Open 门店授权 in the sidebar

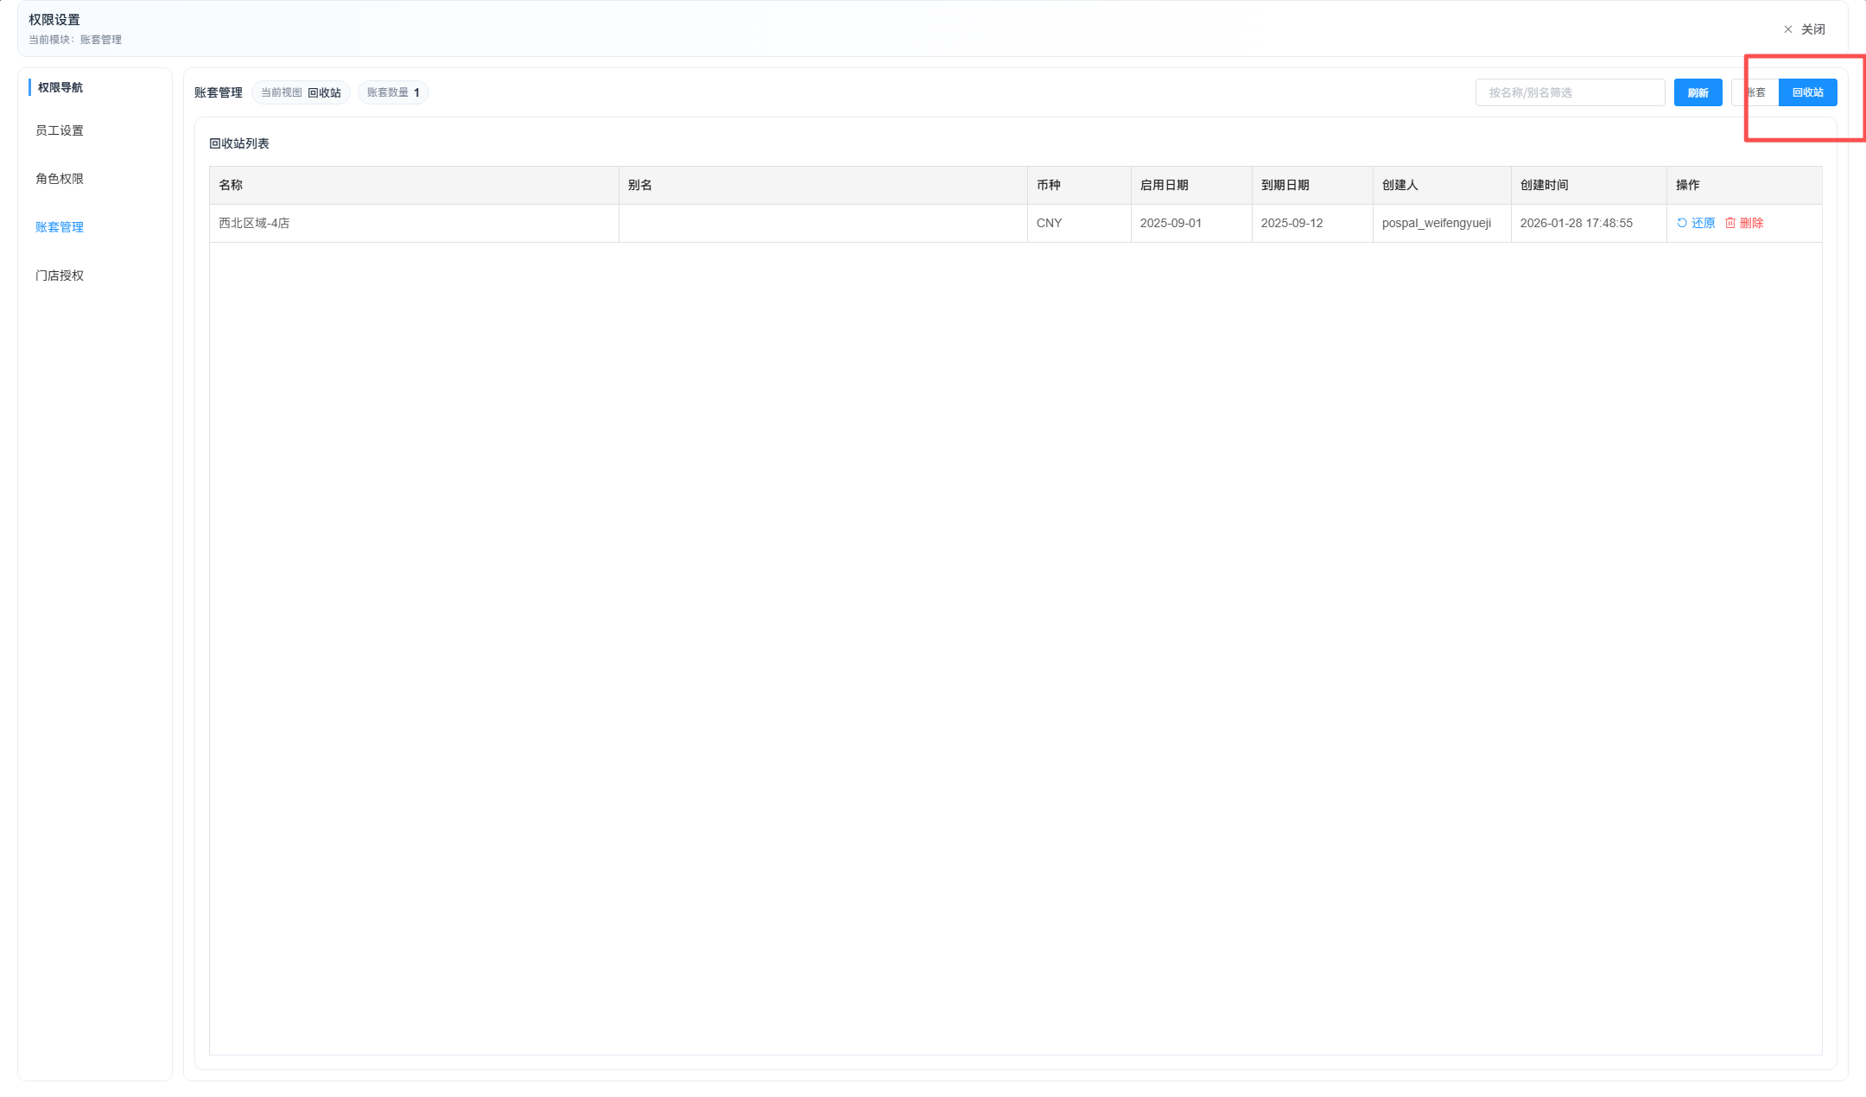(60, 276)
